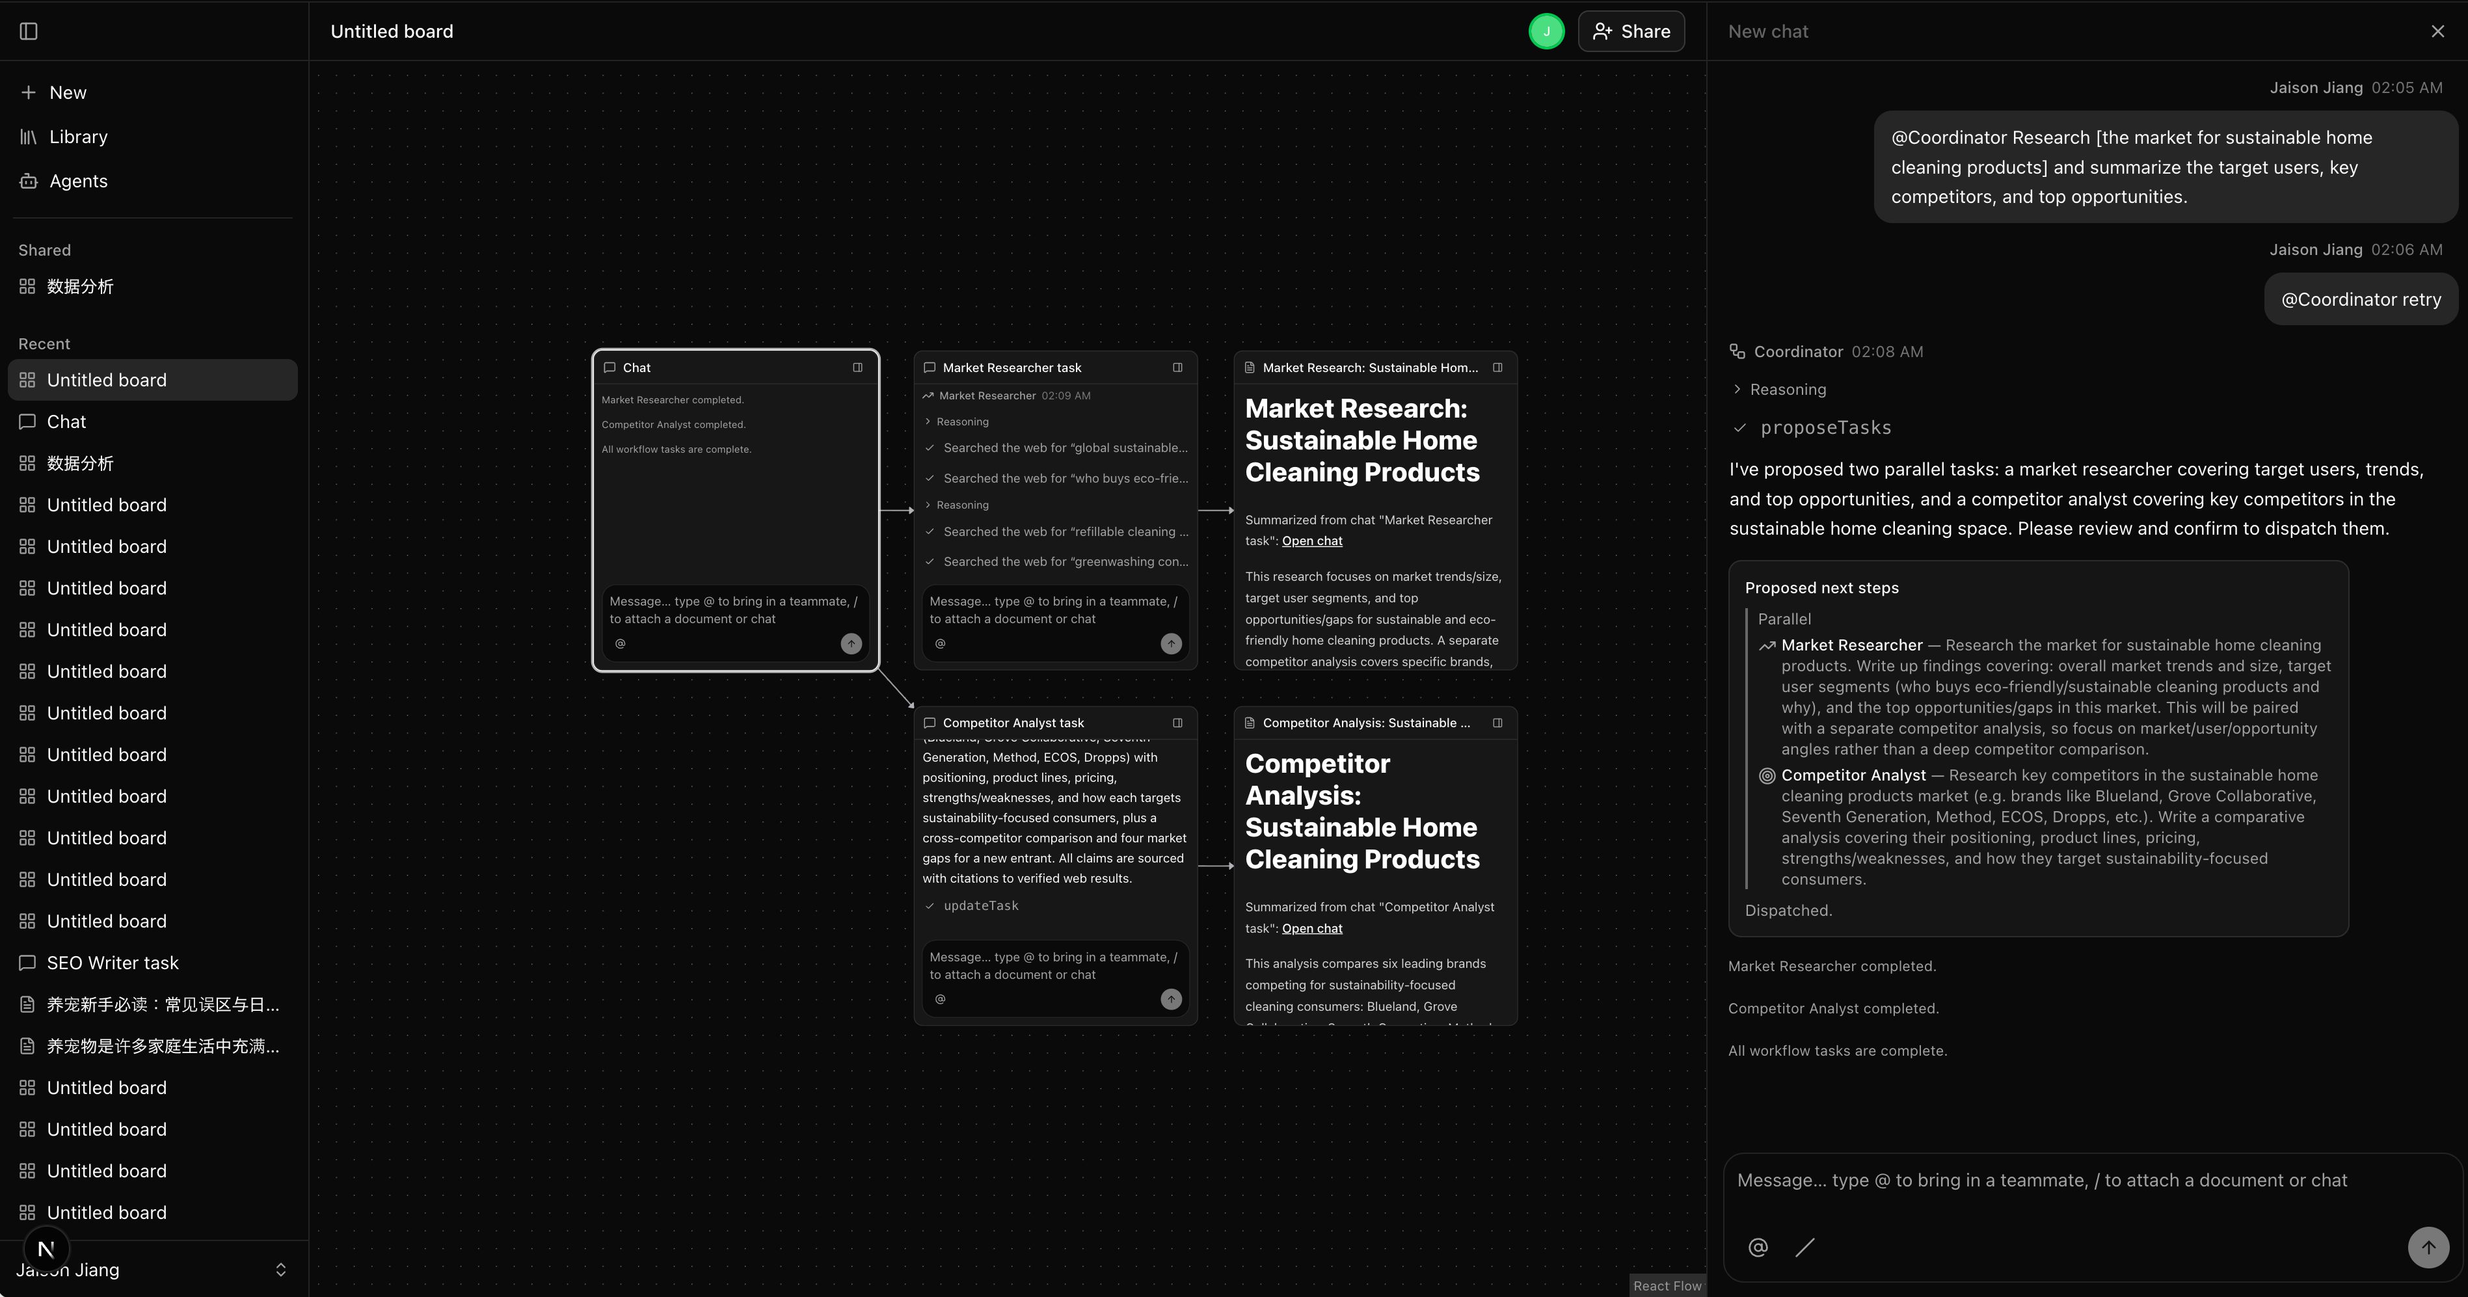Open shared board 数据分析
The image size is (2468, 1297).
tap(154, 286)
